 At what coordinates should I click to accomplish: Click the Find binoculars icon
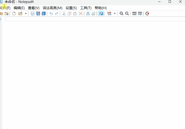88,13
